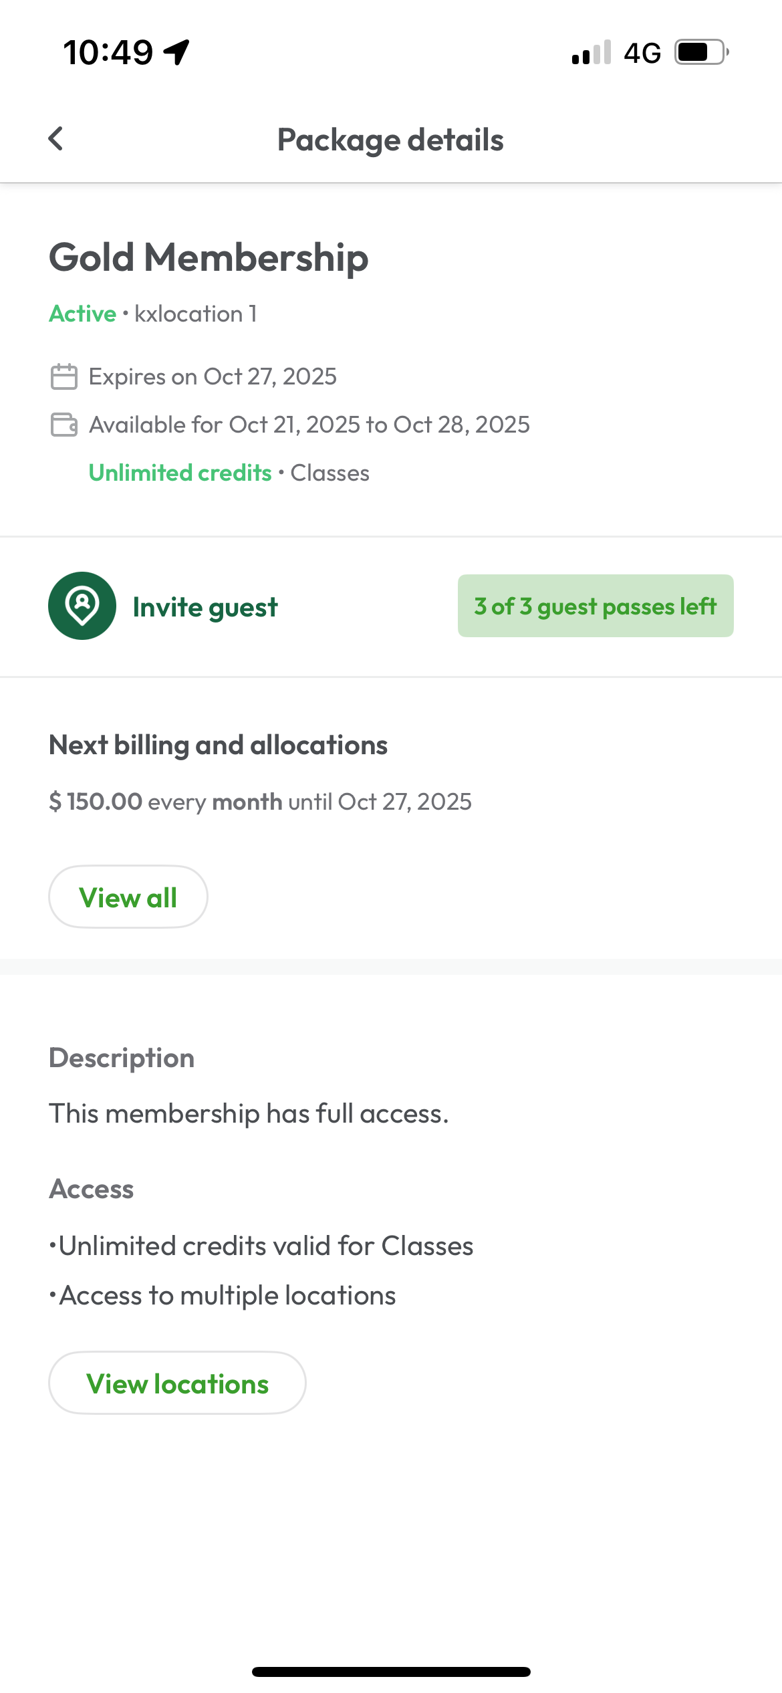
Task: Tap the back arrow chevron
Action: pos(56,139)
